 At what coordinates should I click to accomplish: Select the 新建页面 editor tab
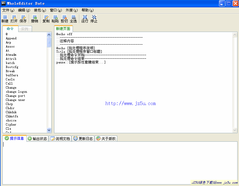coord(63,28)
